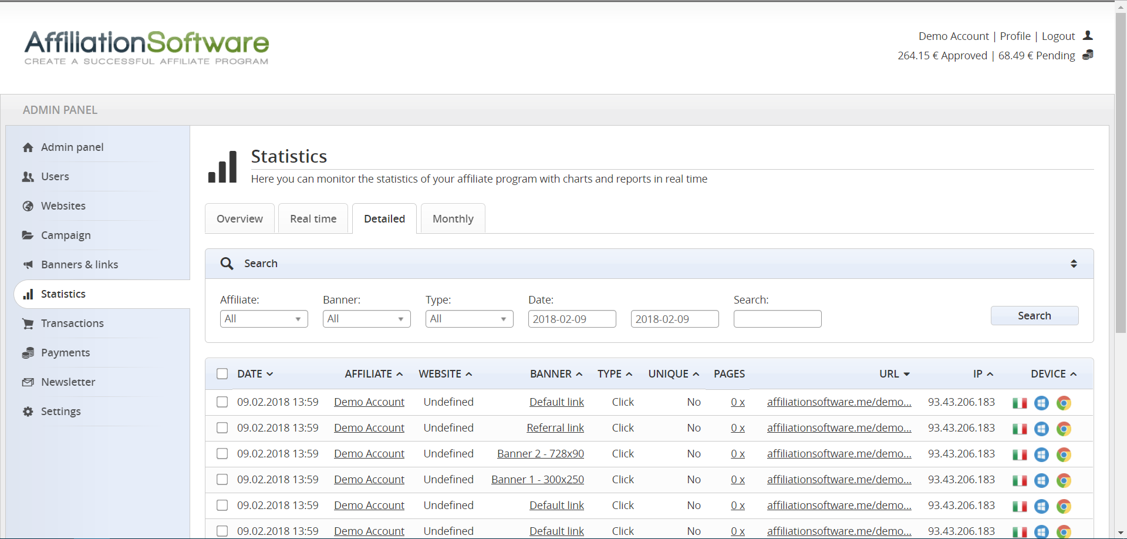Screen dimensions: 1127x539
Task: Click the Search button
Action: [1034, 316]
